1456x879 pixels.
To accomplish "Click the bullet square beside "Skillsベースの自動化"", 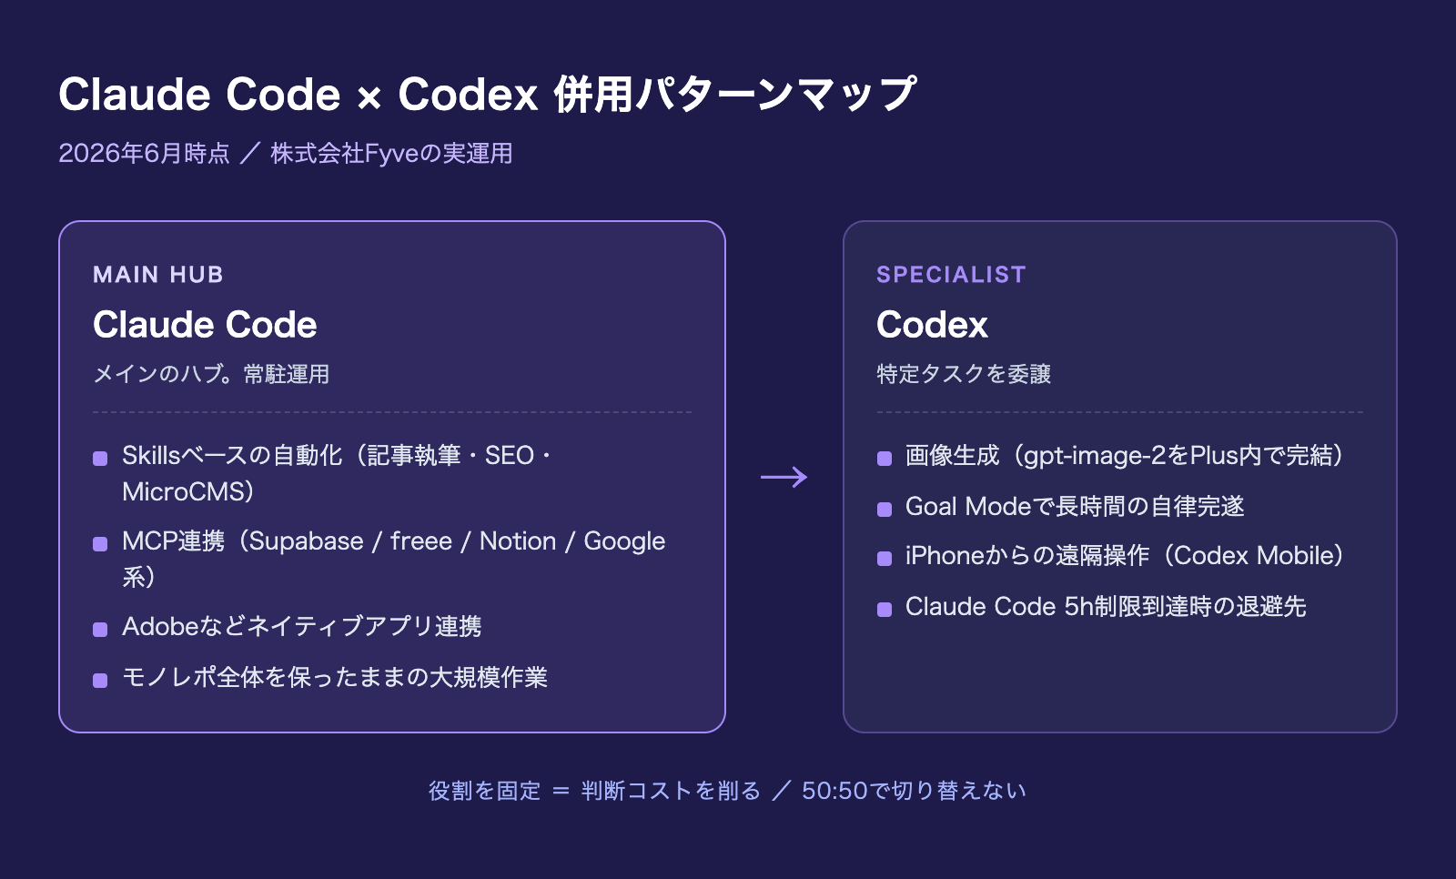I will [100, 459].
